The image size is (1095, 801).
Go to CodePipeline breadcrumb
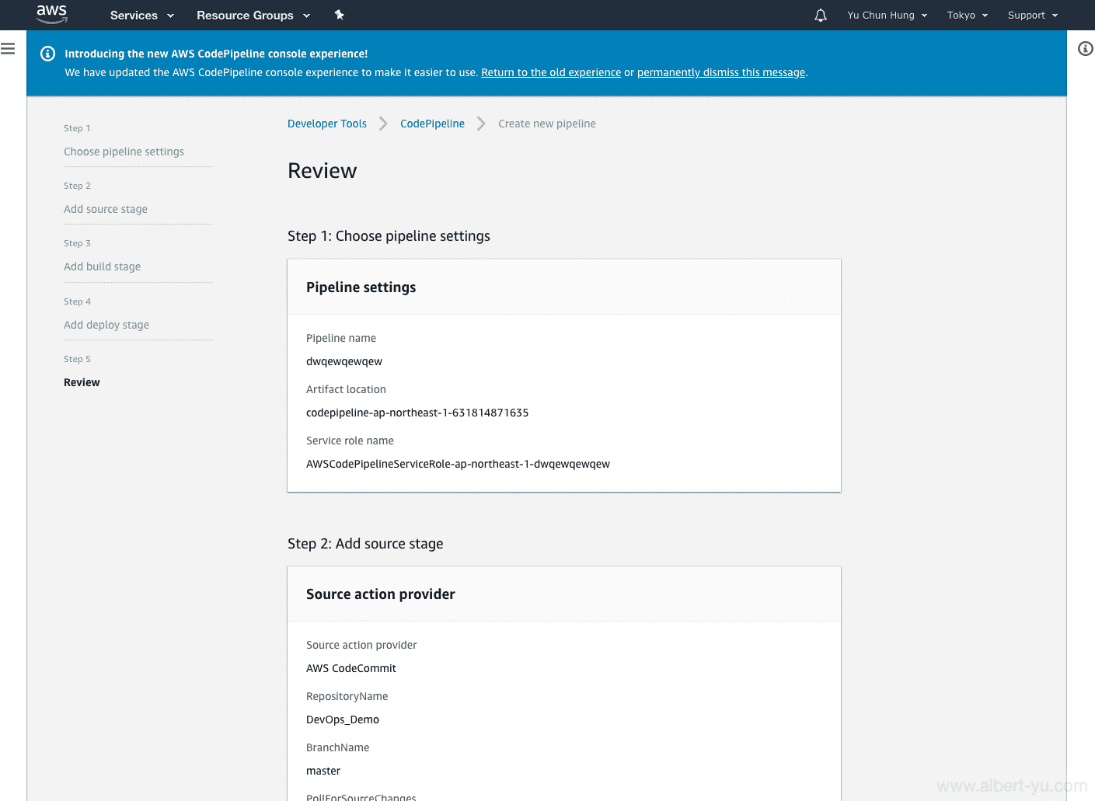(432, 124)
